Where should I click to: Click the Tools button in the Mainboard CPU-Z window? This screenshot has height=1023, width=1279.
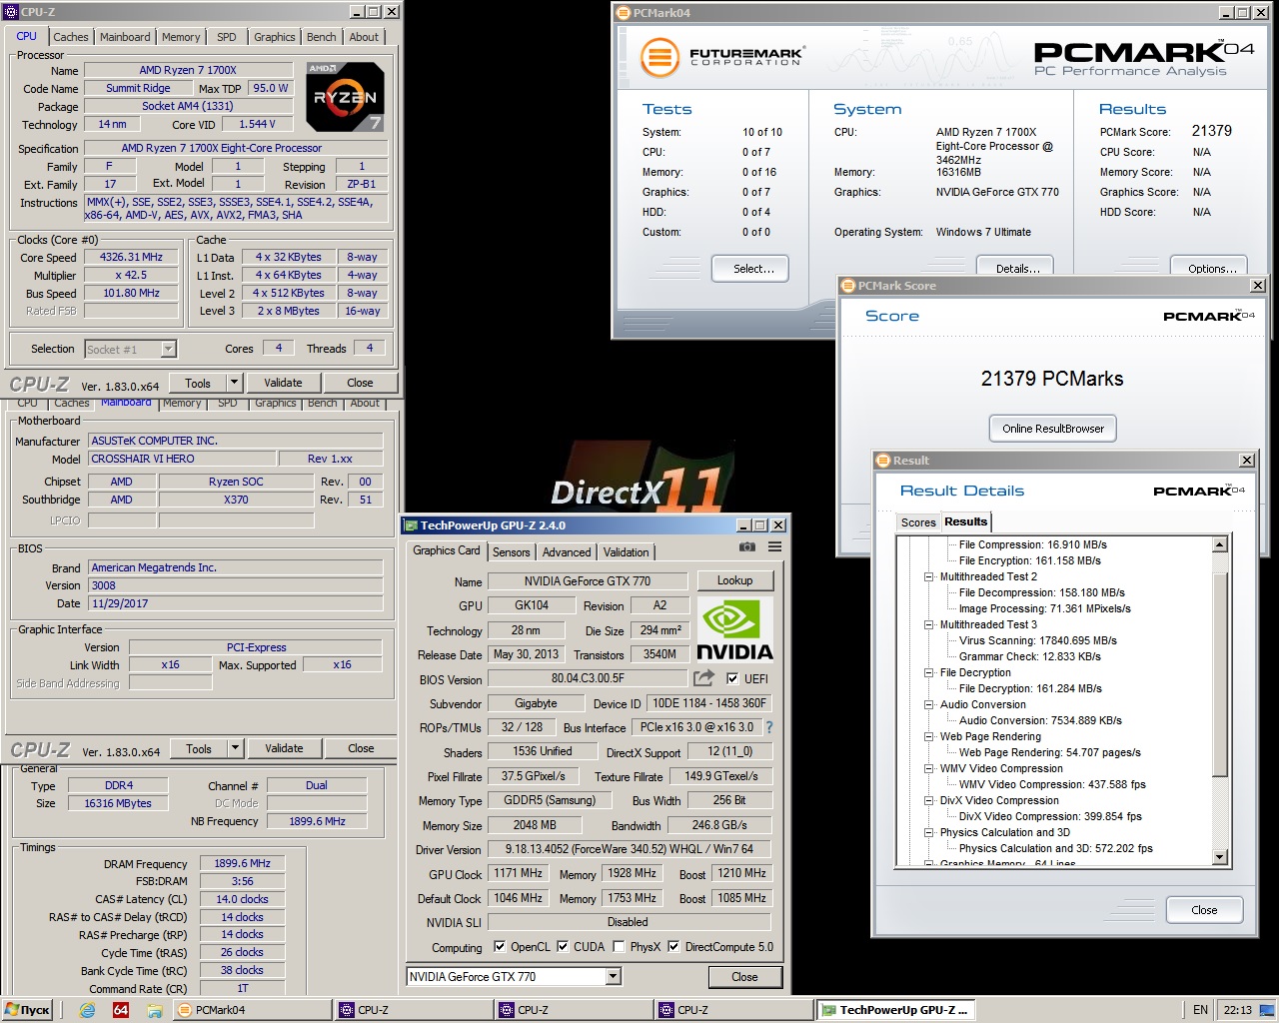point(199,748)
